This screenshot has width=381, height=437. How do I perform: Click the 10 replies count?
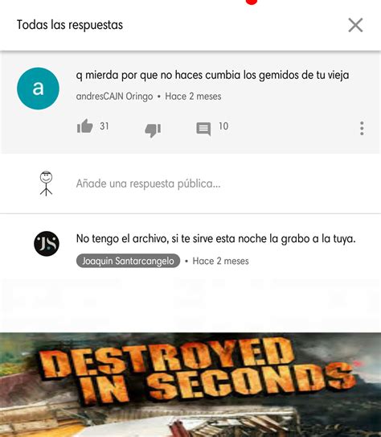pos(223,126)
